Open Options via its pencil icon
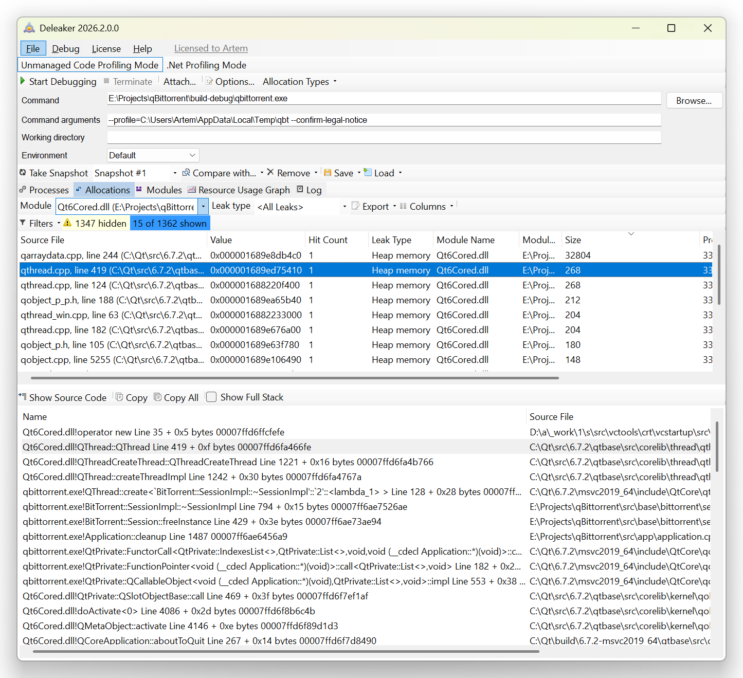Image resolution: width=743 pixels, height=678 pixels. [x=209, y=81]
